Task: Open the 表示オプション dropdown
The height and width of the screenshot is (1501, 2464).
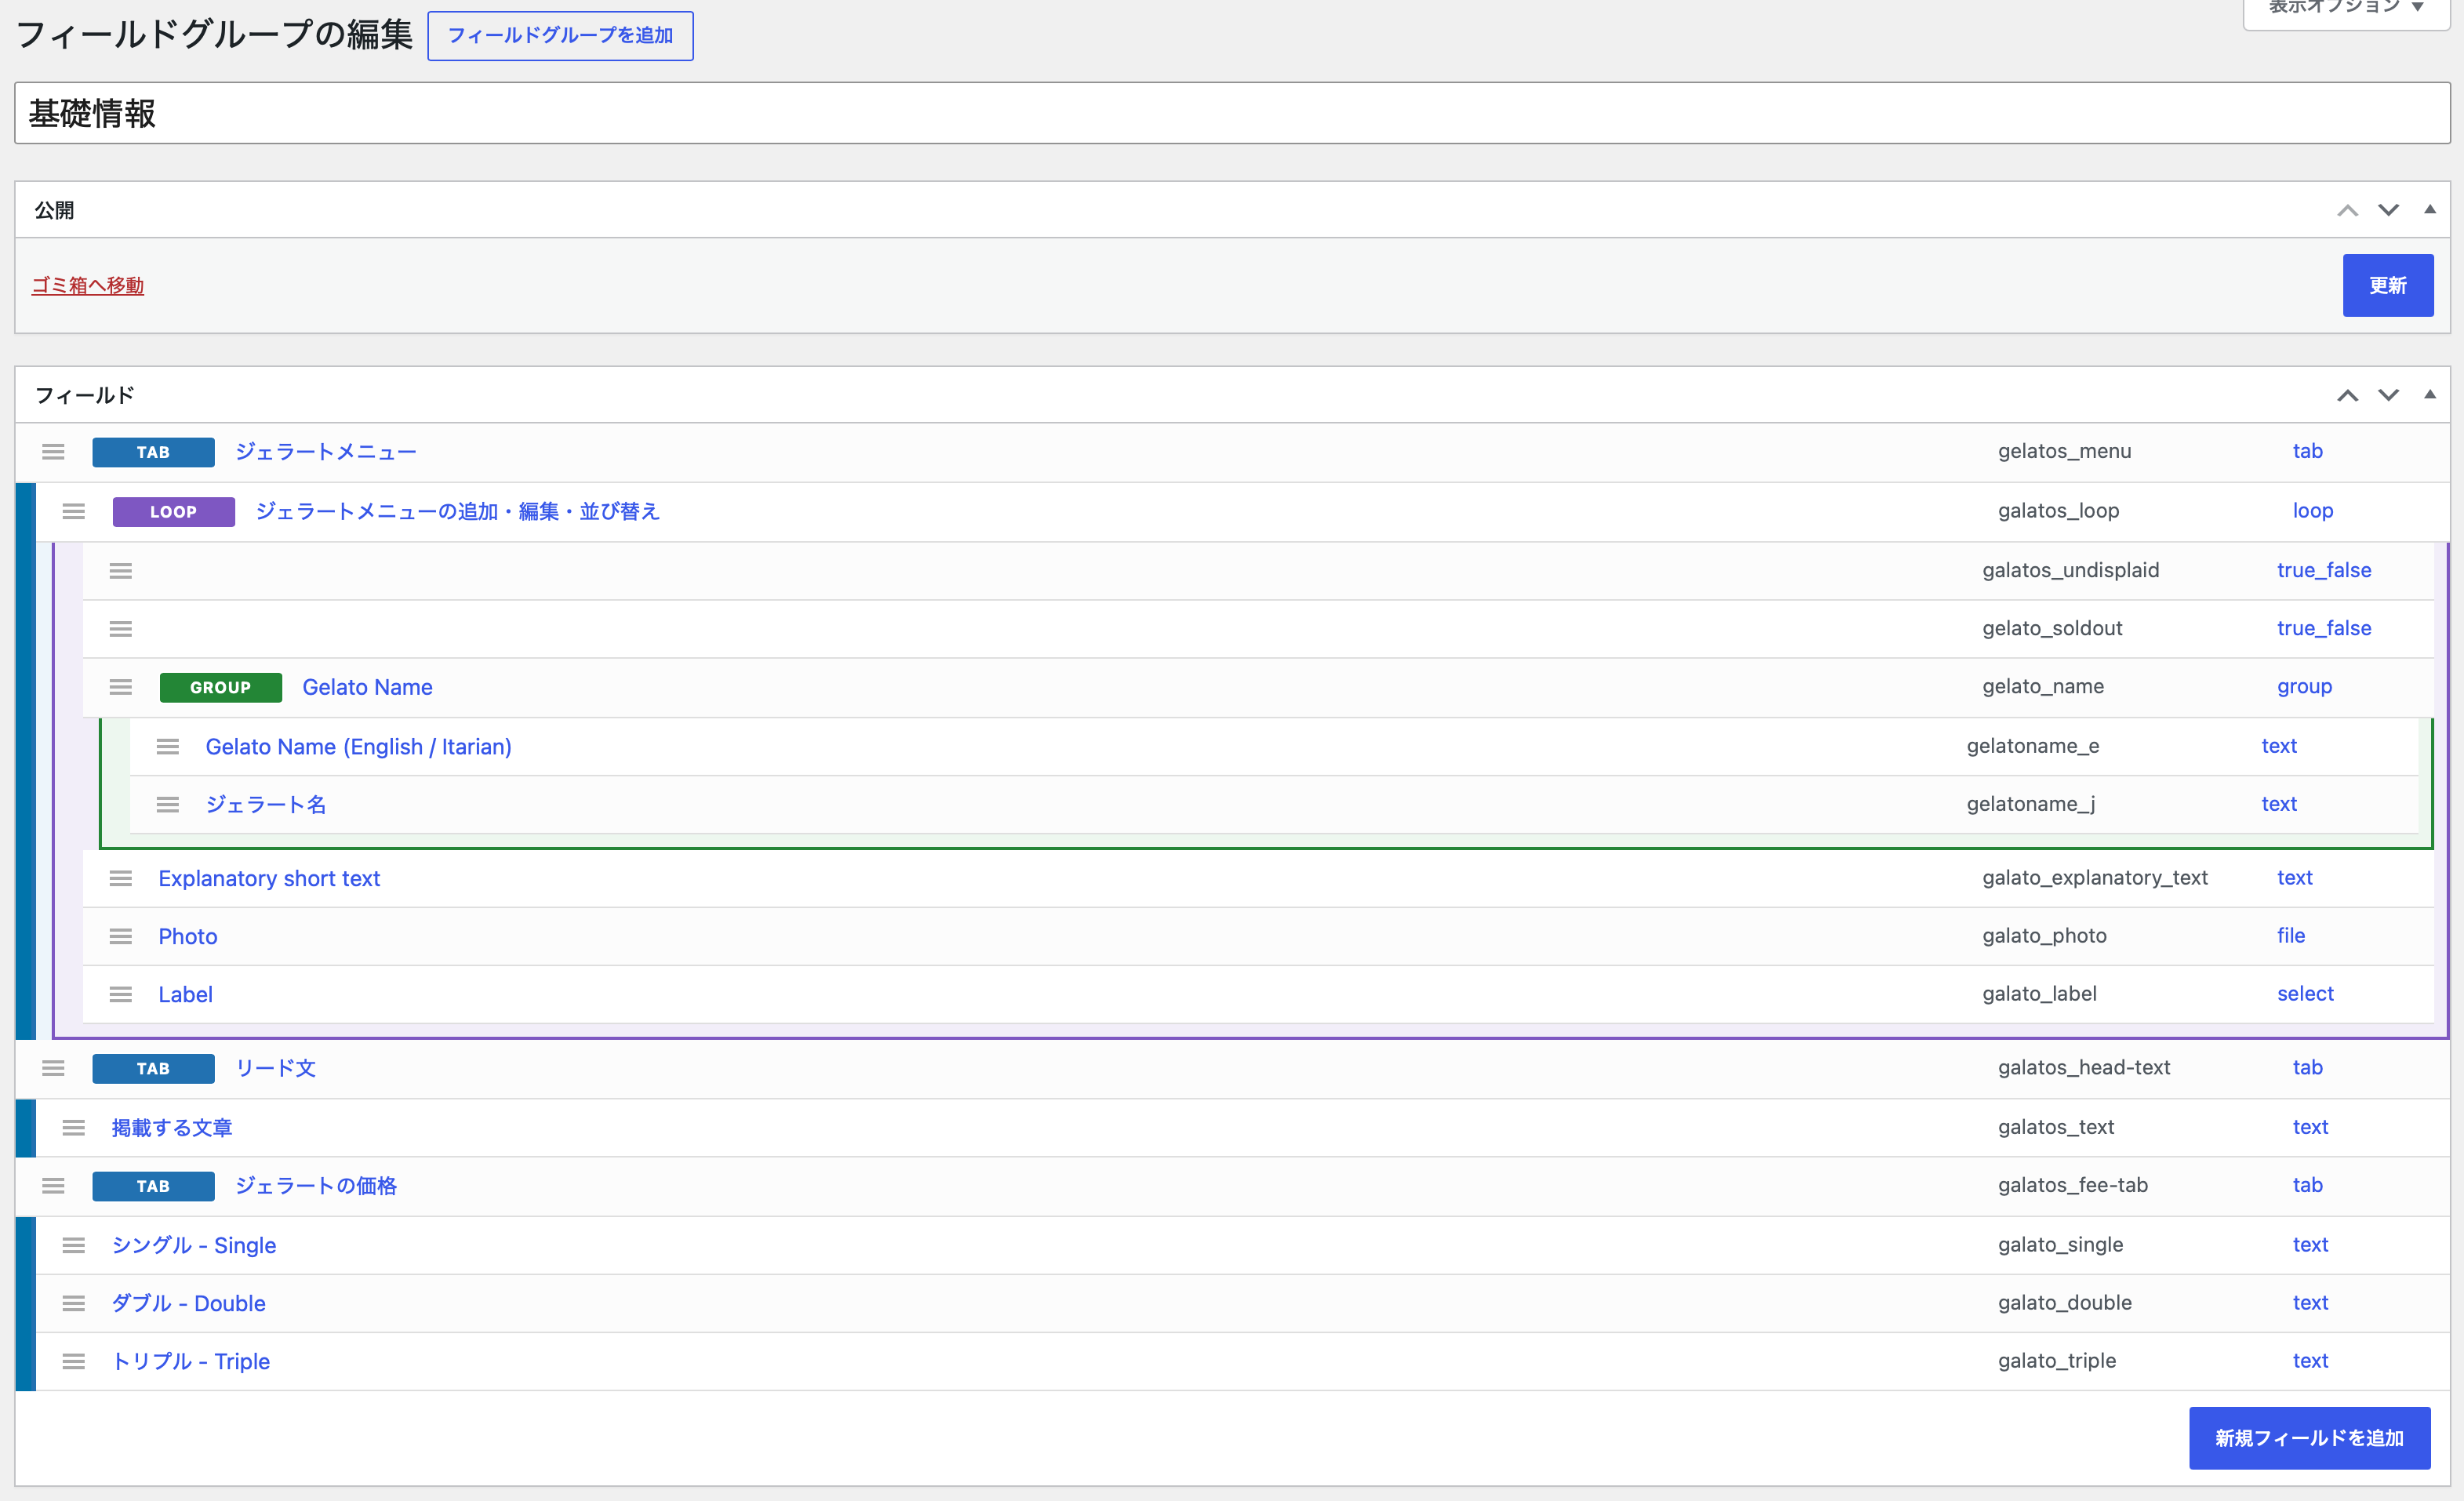Action: pos(2345,10)
